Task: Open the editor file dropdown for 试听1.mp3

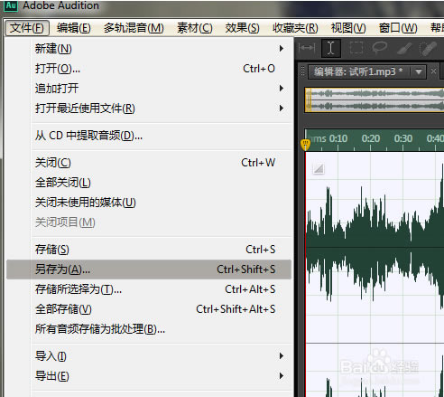Action: click(419, 71)
